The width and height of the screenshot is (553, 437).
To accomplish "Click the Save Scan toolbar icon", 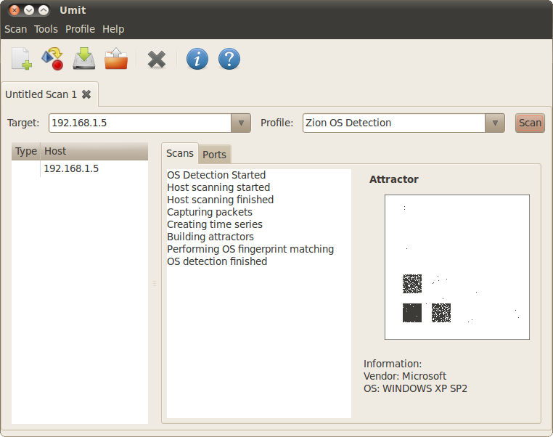I will click(84, 59).
